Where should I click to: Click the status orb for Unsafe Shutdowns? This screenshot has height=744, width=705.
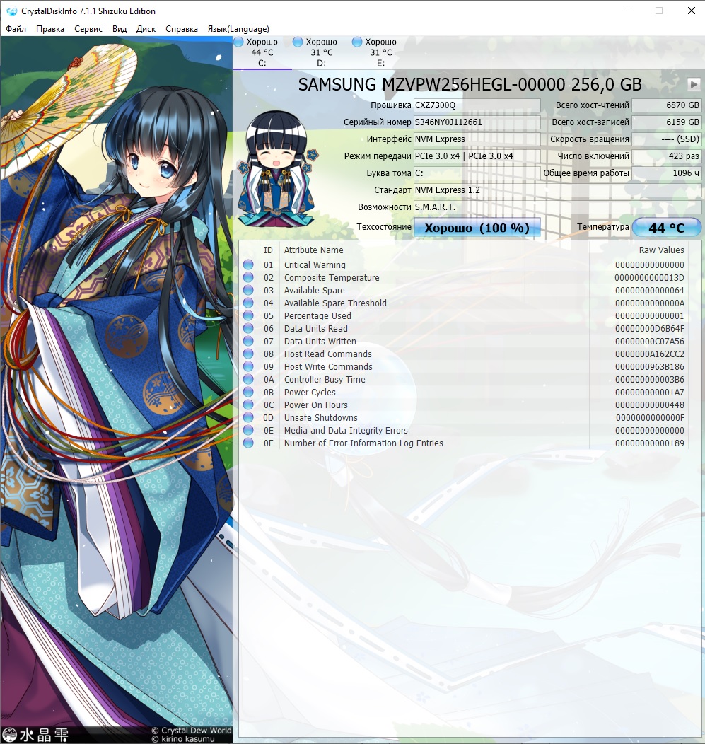click(x=248, y=417)
